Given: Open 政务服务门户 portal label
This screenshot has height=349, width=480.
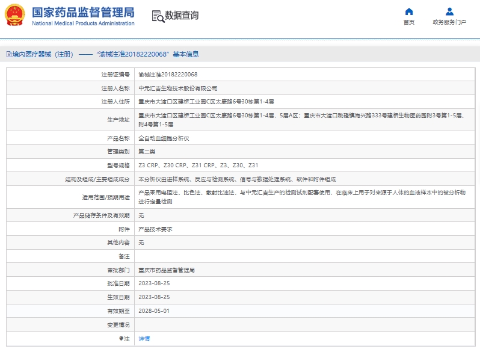Looking at the screenshot, I should 449,22.
